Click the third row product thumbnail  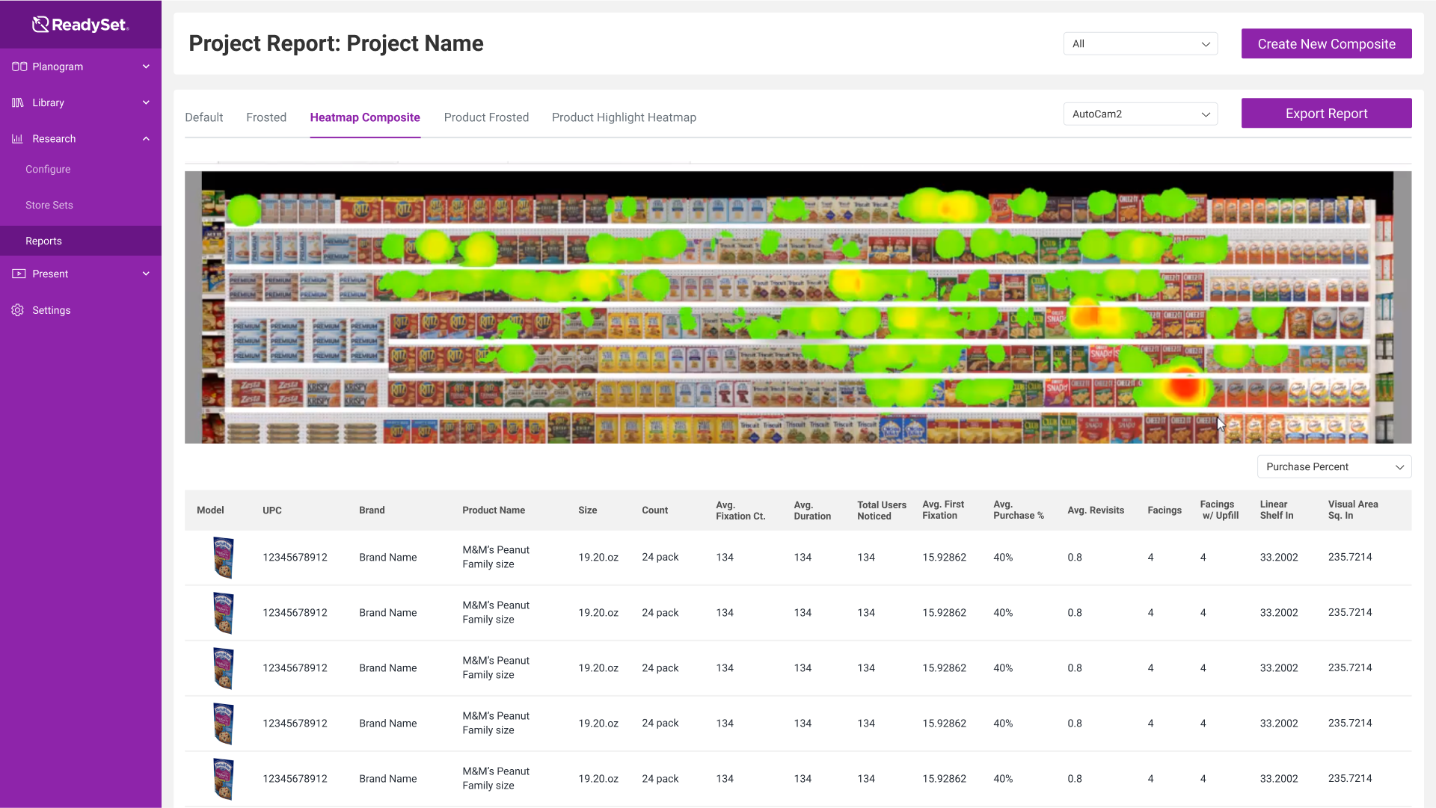click(224, 668)
